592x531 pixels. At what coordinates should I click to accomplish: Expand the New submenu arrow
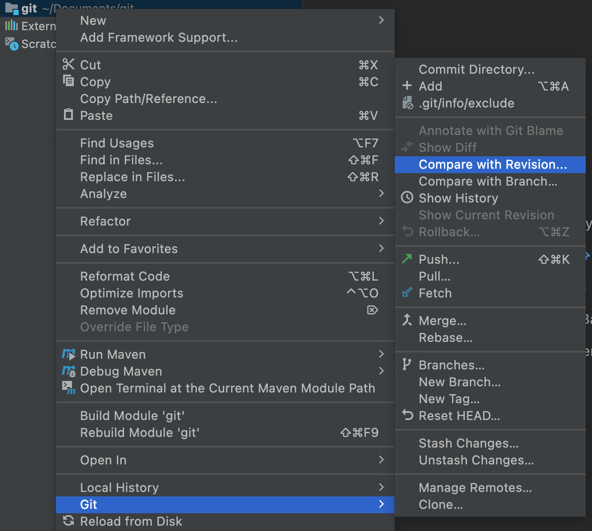click(381, 20)
